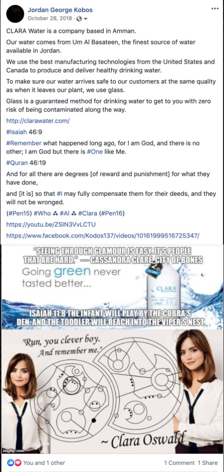Screen dimensions: 224x472
Task: Open the Kodos137 Facebook video link
Action: coord(103,235)
